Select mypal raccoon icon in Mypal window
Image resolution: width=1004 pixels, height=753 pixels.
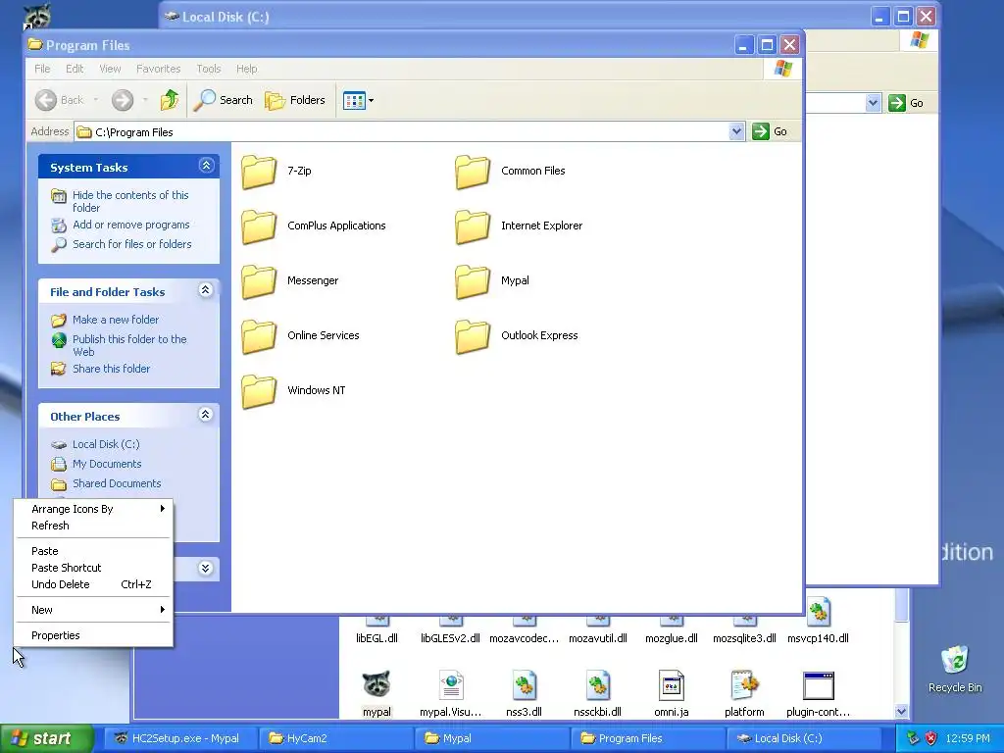[x=376, y=684]
